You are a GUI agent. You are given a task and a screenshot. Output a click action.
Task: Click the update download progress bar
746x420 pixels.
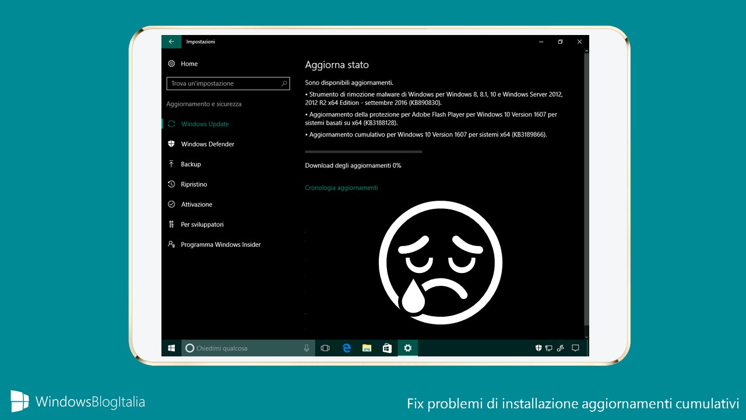364,152
